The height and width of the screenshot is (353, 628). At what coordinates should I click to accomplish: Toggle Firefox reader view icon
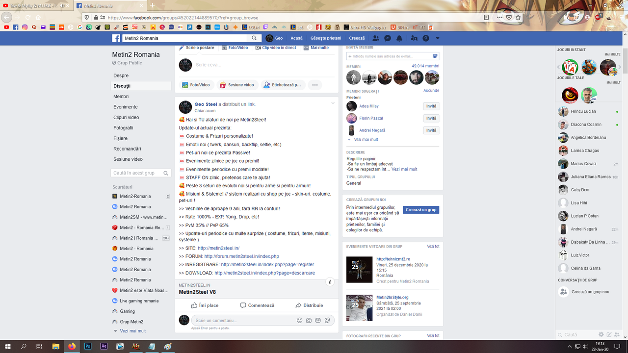point(486,17)
